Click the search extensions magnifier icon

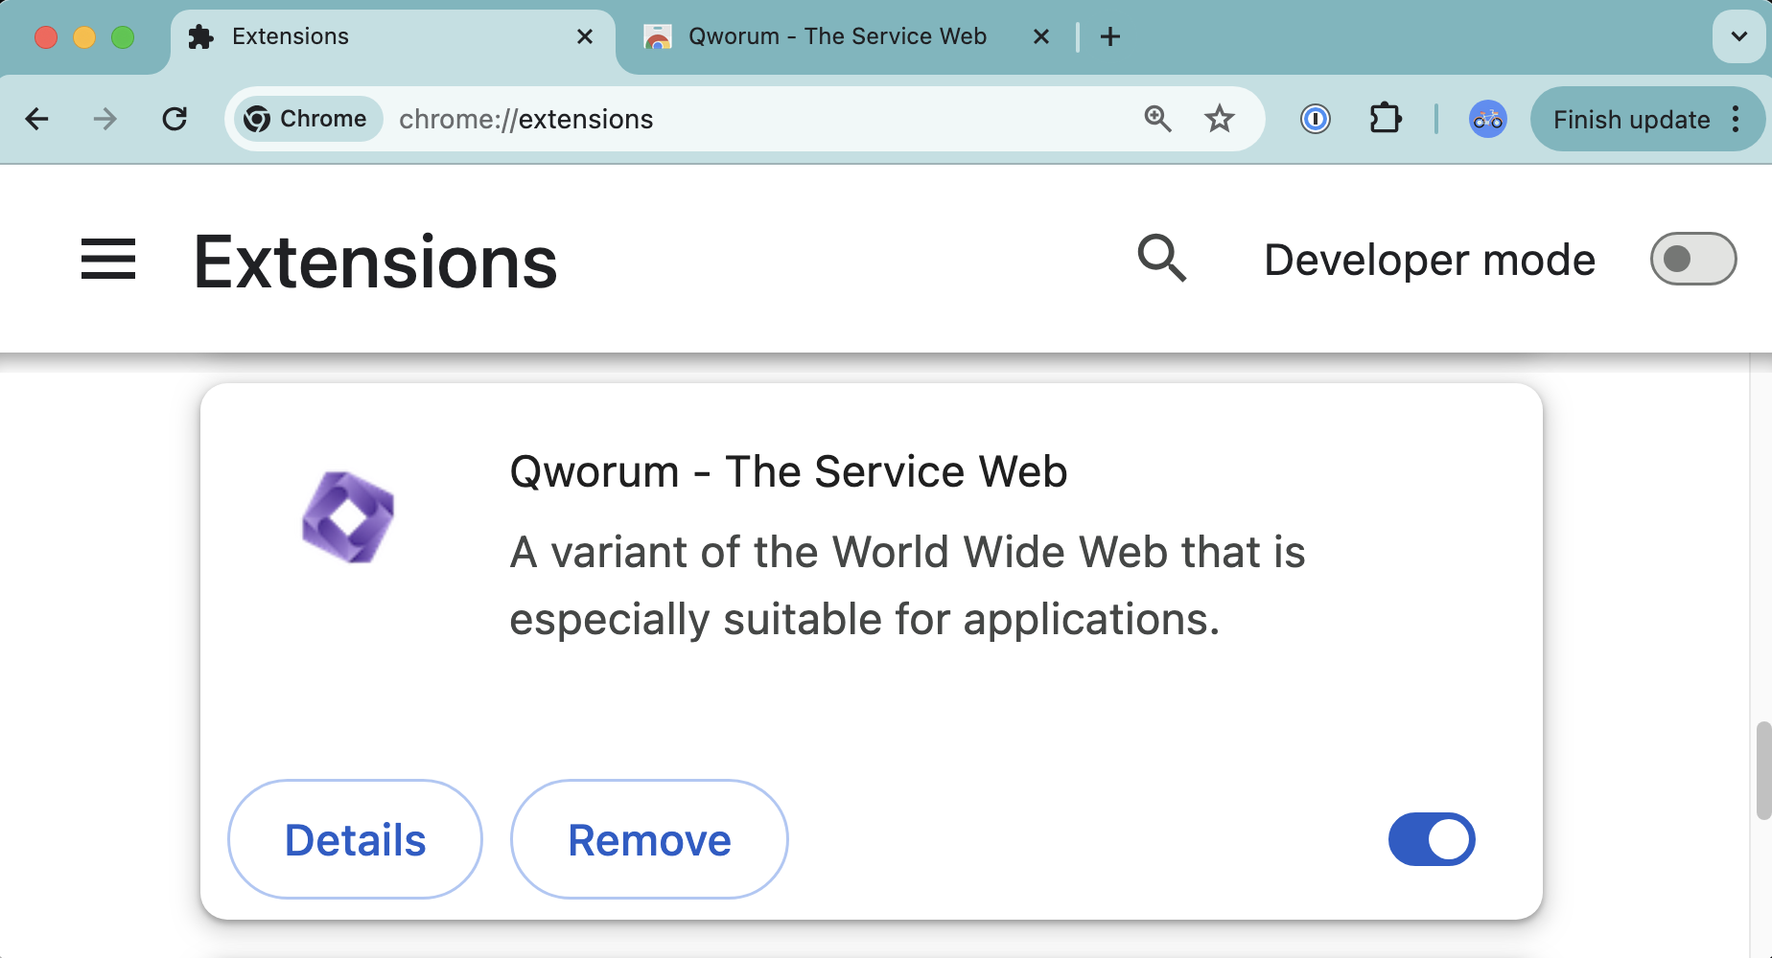pyautogui.click(x=1162, y=259)
